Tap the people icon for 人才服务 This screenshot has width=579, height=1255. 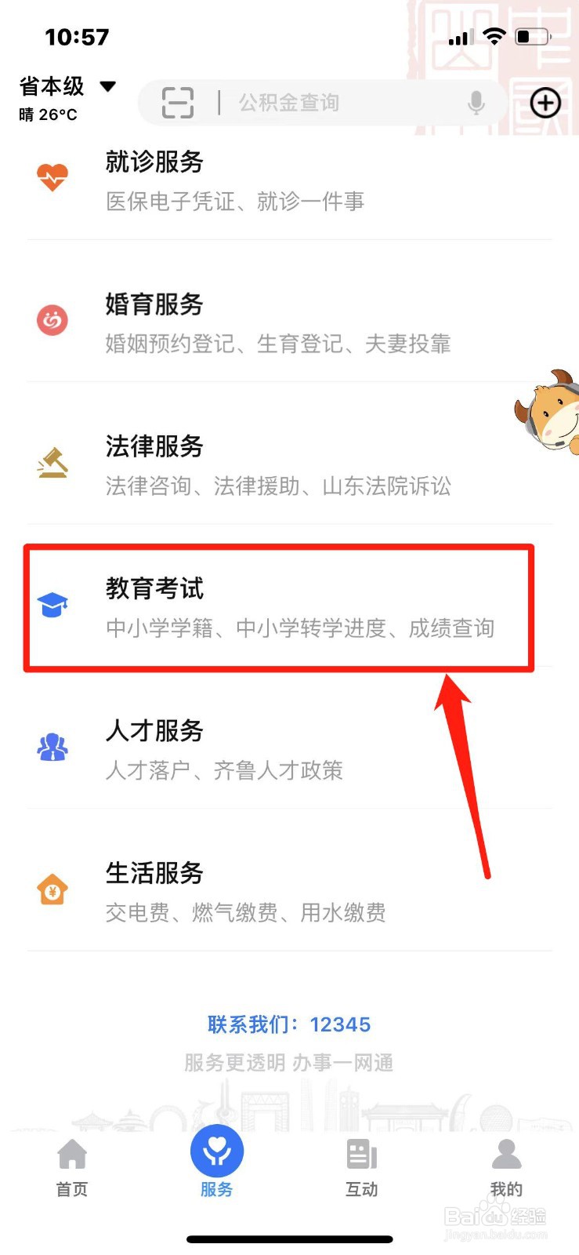[x=52, y=747]
